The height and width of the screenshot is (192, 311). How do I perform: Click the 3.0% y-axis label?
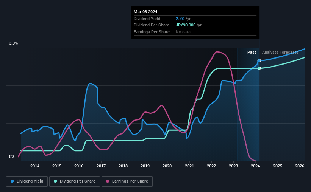(x=13, y=43)
